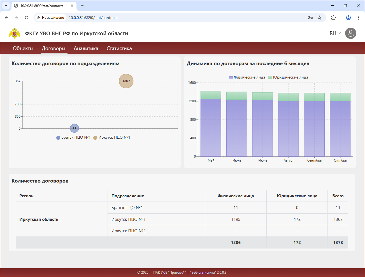
Task: Toggle Братск ПЦО №1 legend item
Action: (73, 138)
